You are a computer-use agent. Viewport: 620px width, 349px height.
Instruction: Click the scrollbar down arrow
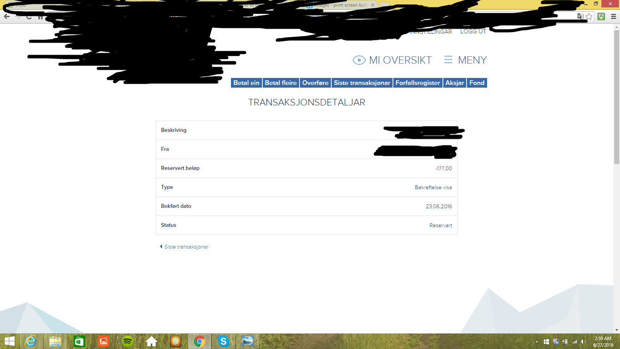pos(617,330)
